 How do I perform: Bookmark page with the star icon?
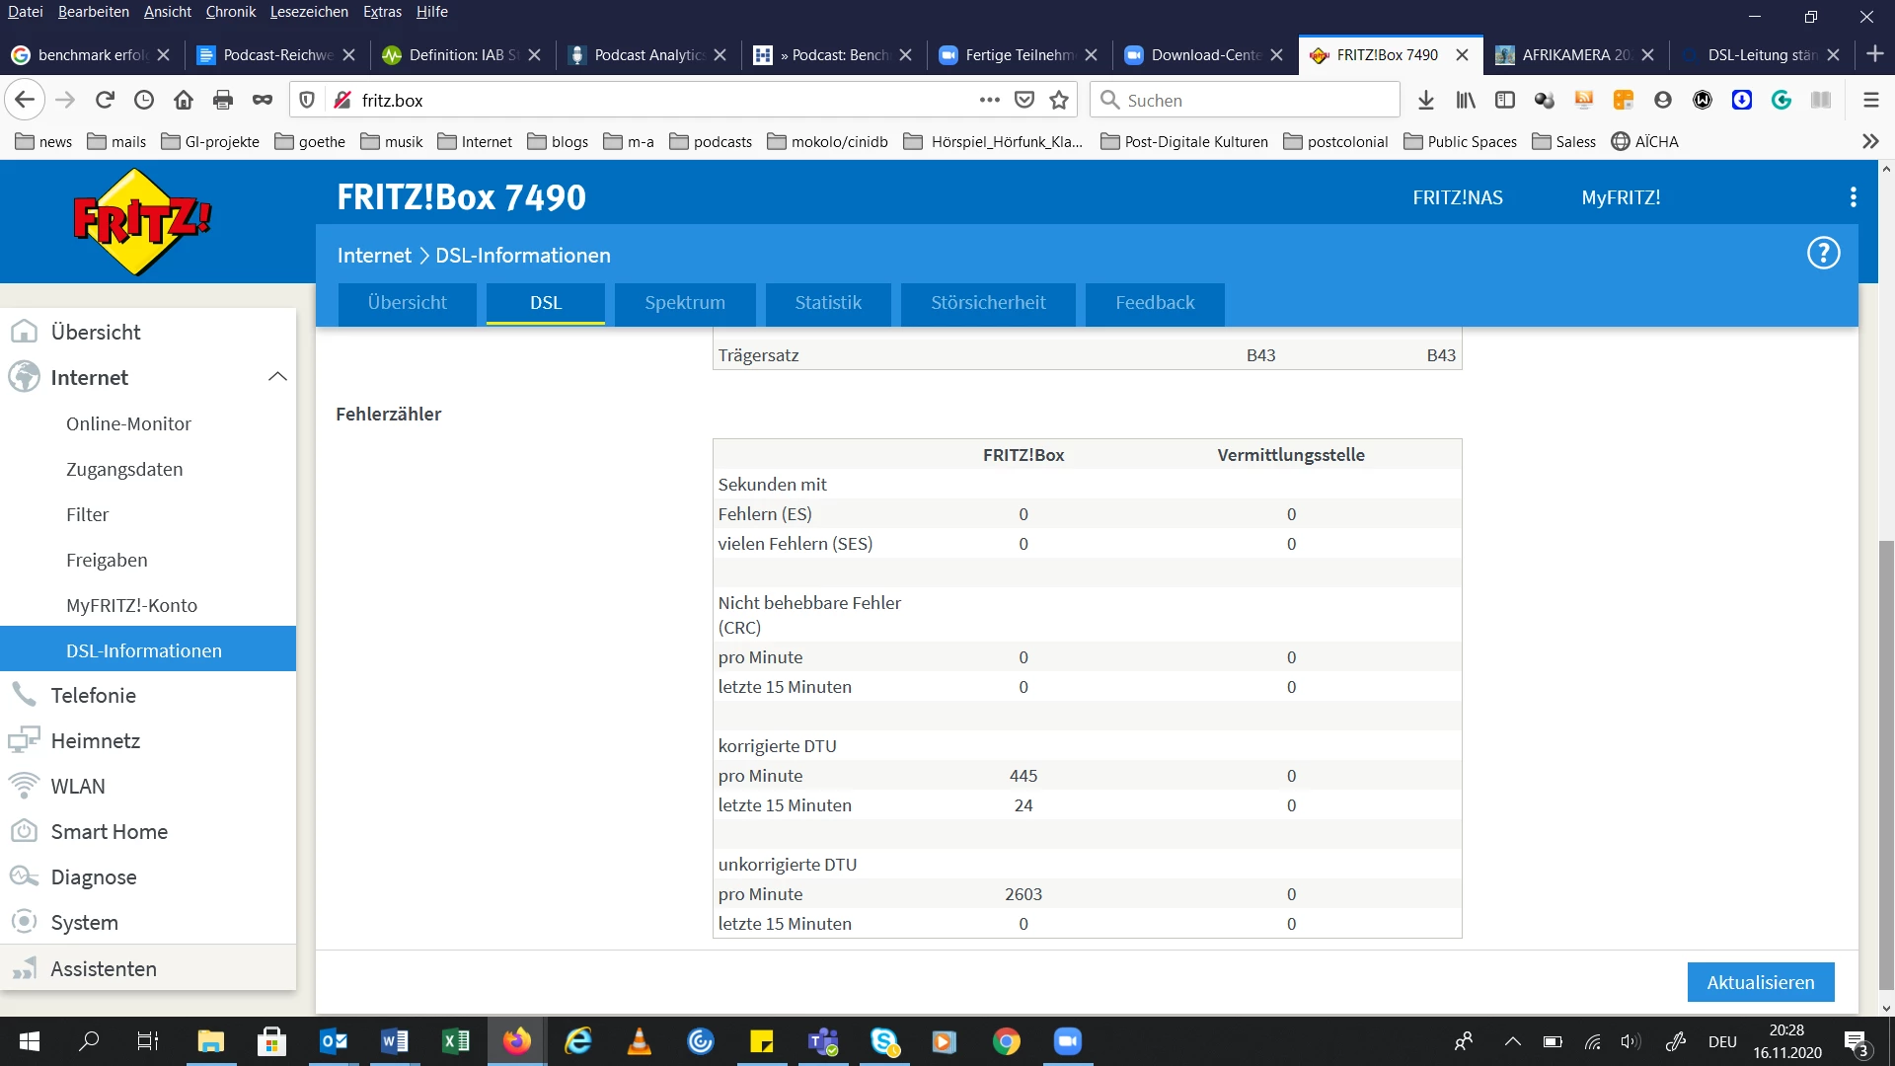(x=1059, y=100)
